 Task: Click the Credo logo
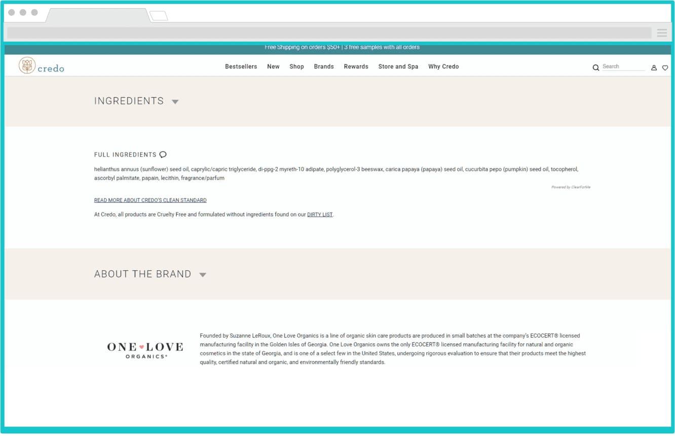(42, 66)
